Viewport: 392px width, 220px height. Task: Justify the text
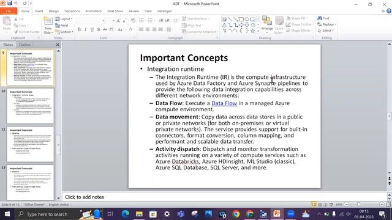(160, 29)
